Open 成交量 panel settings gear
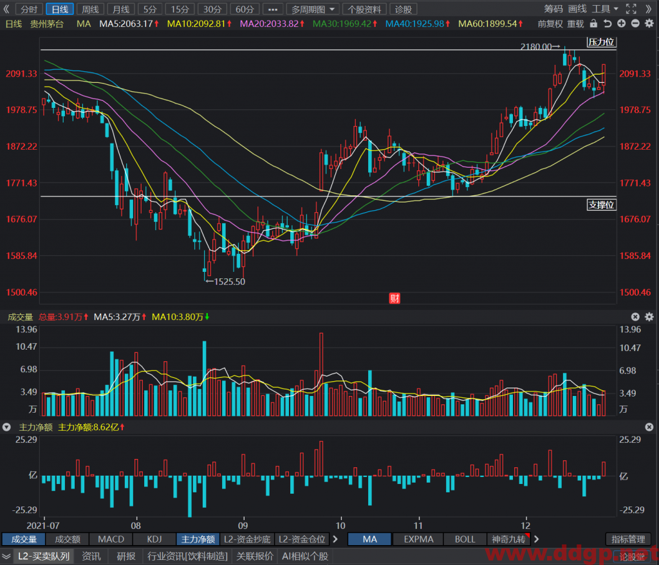The image size is (659, 565). pyautogui.click(x=649, y=317)
